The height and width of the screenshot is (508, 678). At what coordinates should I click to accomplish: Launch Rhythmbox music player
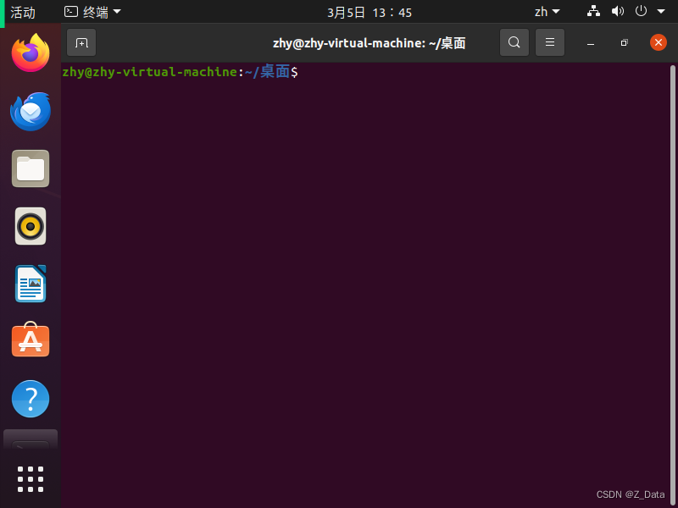tap(30, 226)
